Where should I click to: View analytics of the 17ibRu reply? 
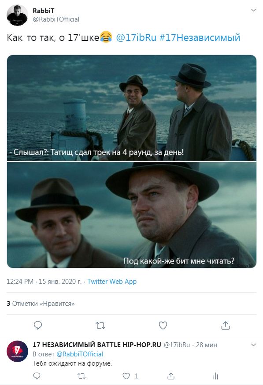coord(215,376)
